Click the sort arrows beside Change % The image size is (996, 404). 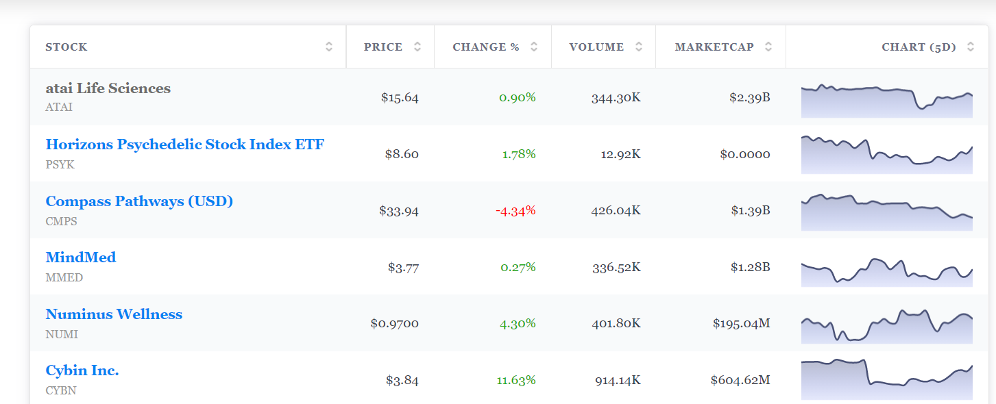tap(534, 47)
